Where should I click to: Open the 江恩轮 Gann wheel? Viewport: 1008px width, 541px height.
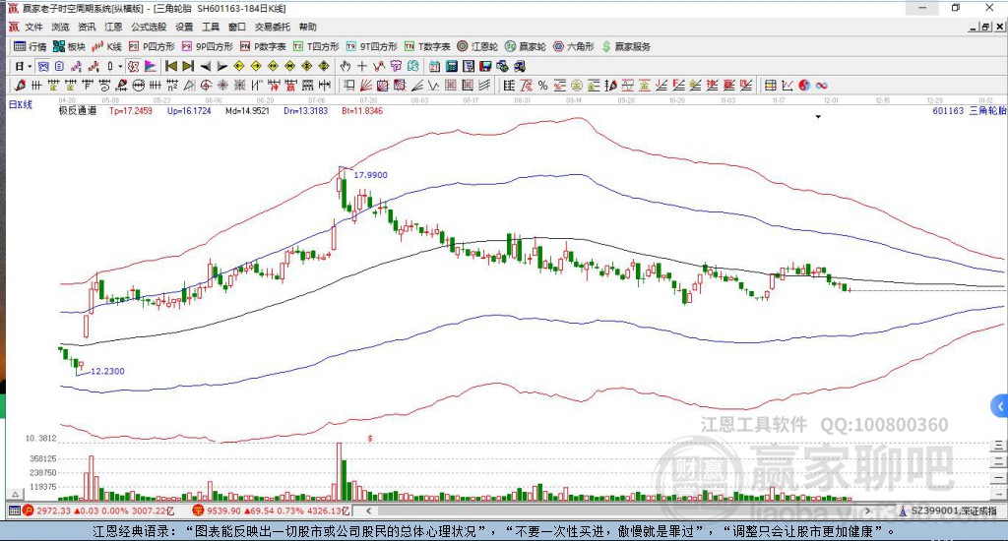[477, 46]
